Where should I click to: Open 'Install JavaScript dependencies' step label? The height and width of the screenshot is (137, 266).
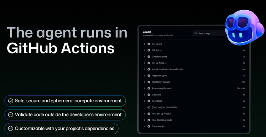168,69
